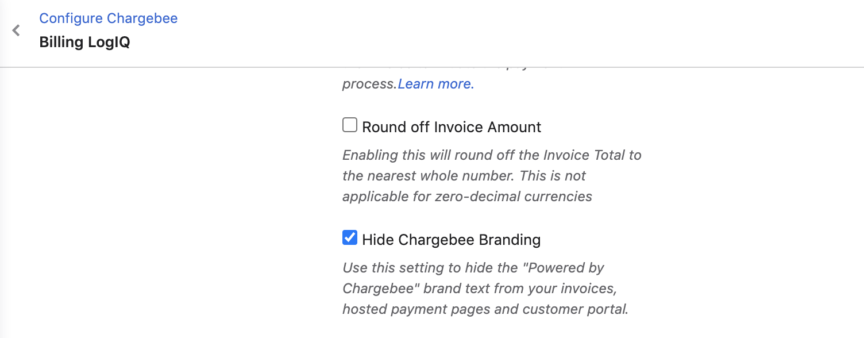Click the Learn more link
This screenshot has height=338, width=864.
(x=436, y=84)
